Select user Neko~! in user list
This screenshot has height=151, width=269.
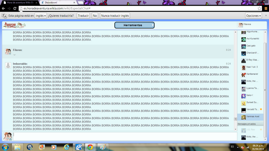[x=251, y=96]
